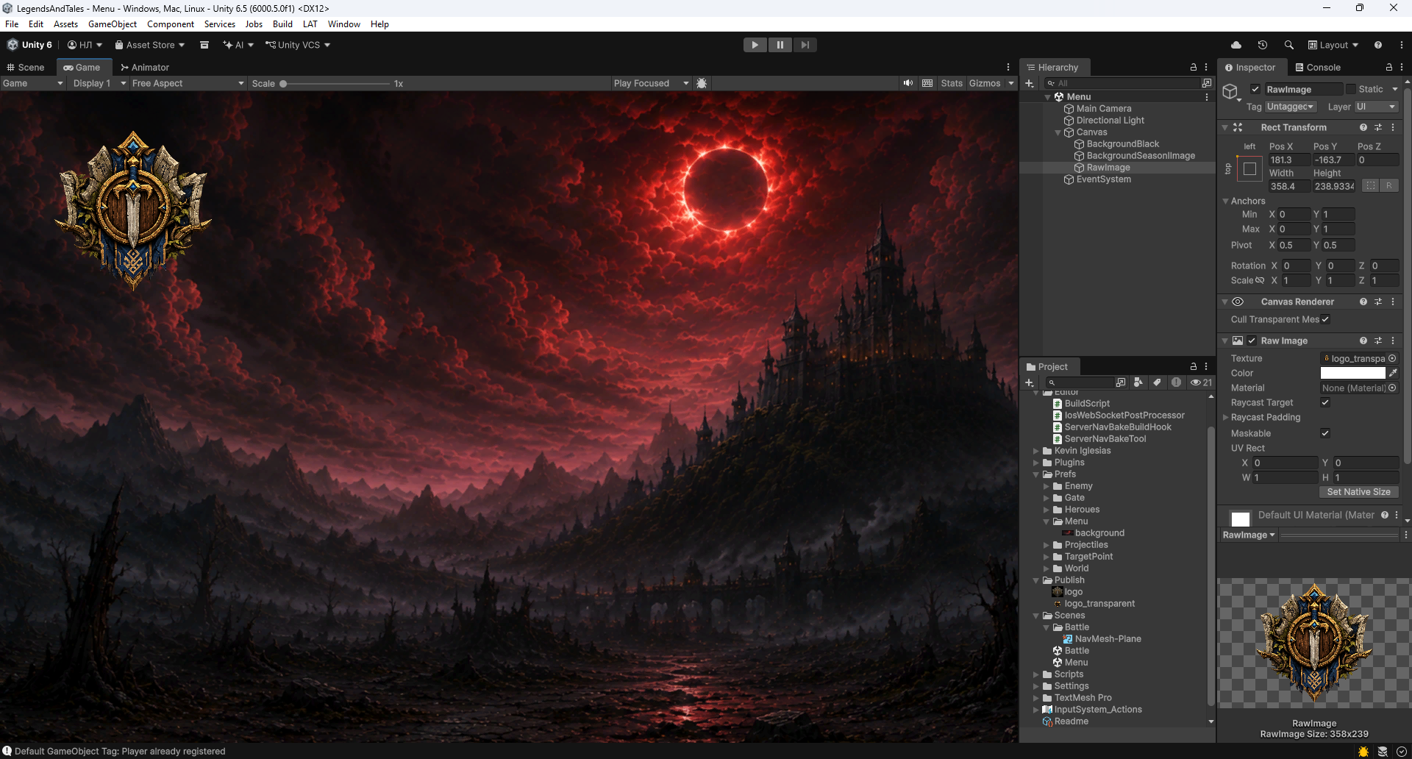Open the Free Aspect resolution dropdown
1412x759 pixels.
[x=188, y=83]
